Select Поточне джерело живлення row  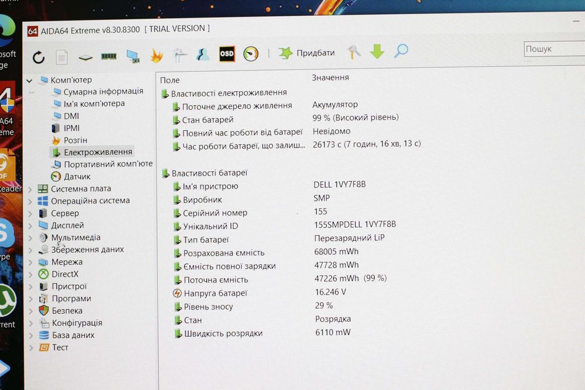click(x=265, y=105)
